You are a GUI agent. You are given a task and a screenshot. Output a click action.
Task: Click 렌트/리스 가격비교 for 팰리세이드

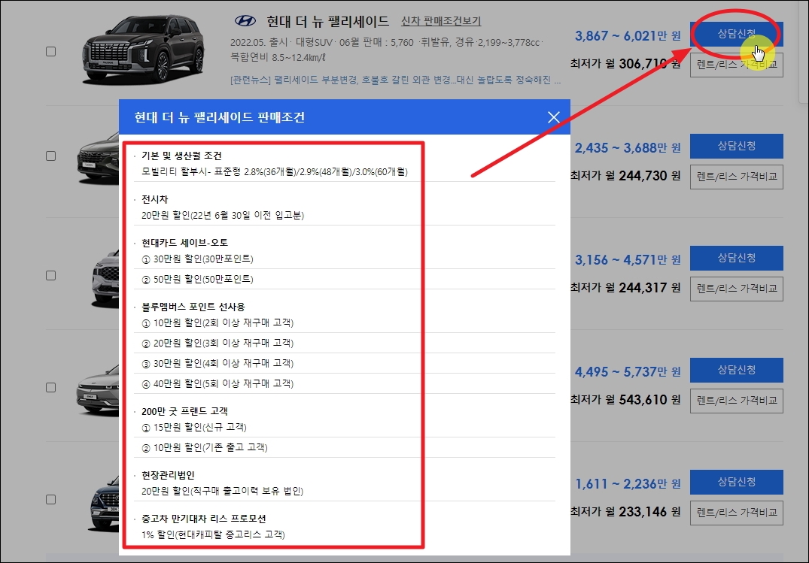[x=736, y=65]
